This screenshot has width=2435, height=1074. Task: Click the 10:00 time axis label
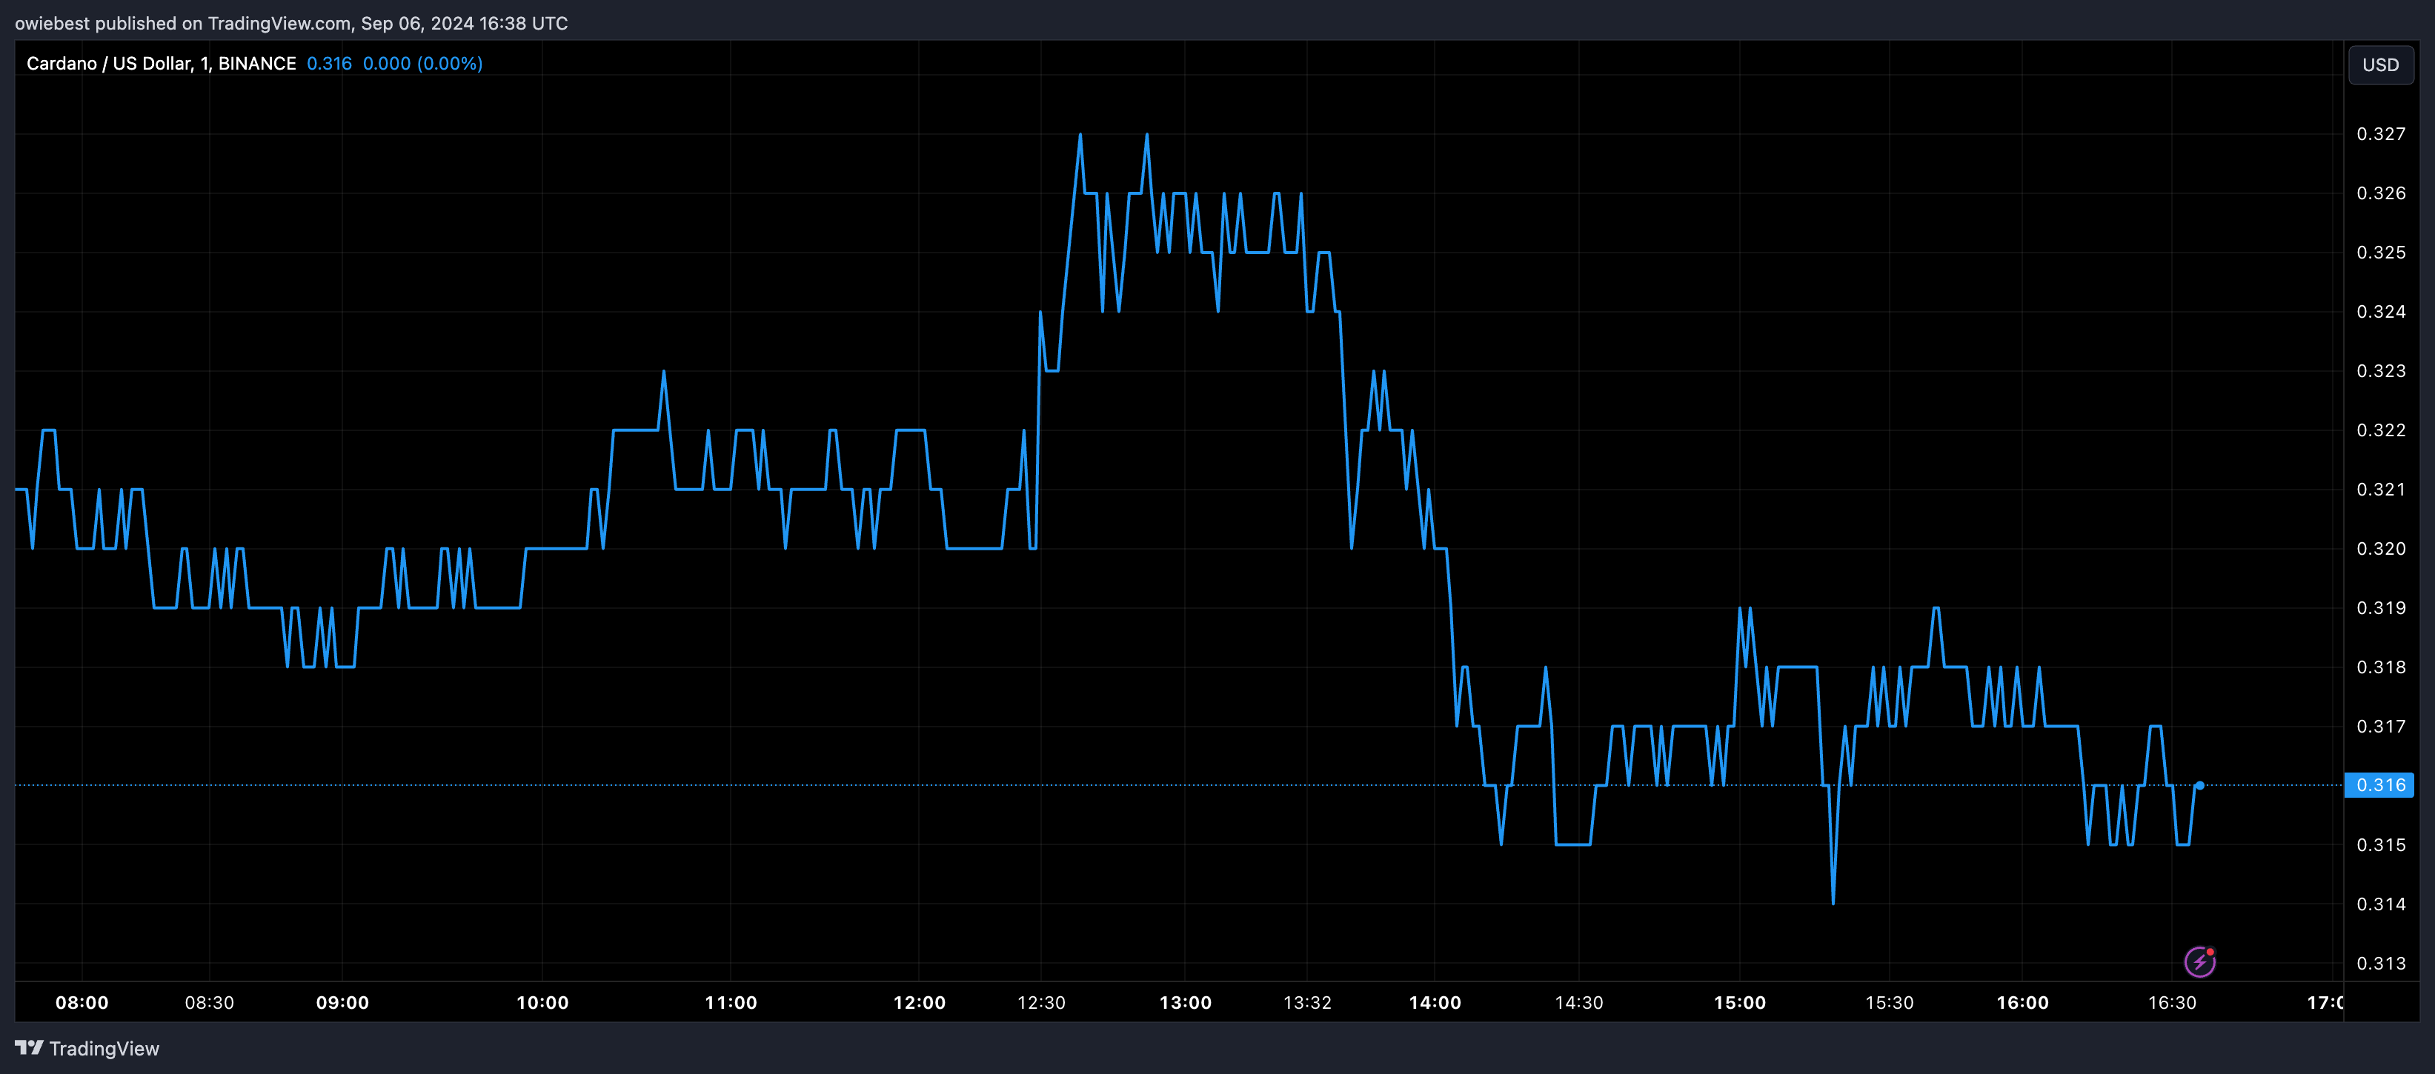coord(542,1002)
